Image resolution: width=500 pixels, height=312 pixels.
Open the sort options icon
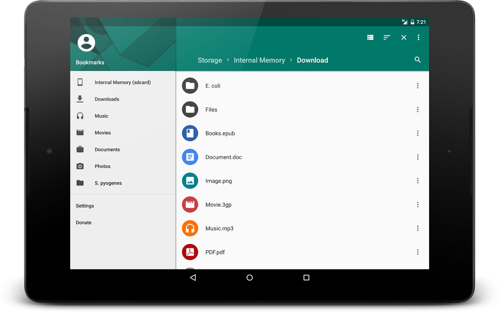[x=387, y=37]
